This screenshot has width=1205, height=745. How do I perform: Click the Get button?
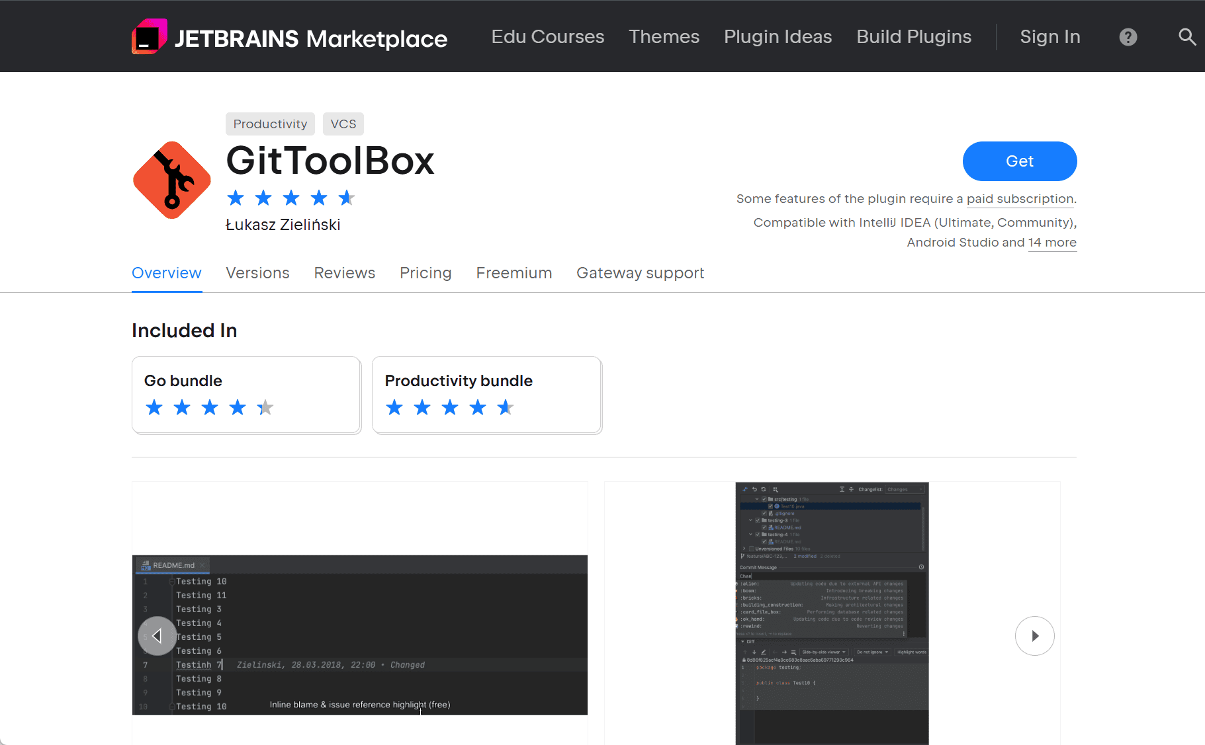click(1019, 161)
